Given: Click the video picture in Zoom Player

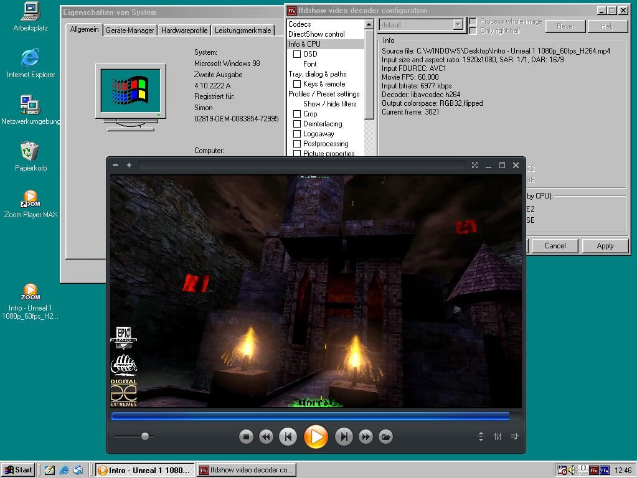Looking at the screenshot, I should [x=316, y=291].
